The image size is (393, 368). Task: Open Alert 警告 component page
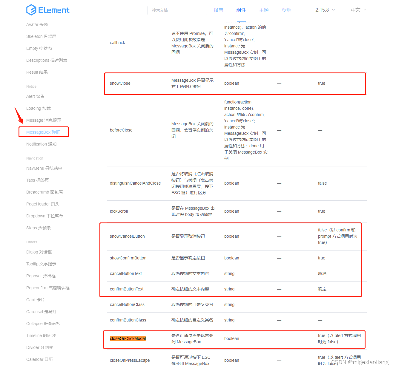35,96
